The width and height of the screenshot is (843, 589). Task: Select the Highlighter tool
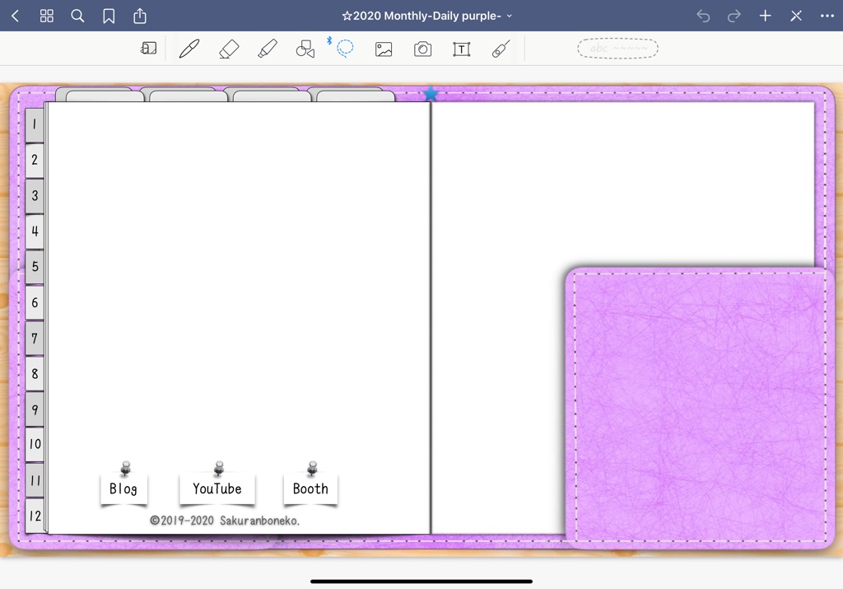pos(268,49)
